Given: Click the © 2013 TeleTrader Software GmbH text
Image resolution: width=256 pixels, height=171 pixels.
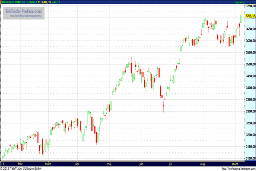Looking at the screenshot, I should 25,168.
